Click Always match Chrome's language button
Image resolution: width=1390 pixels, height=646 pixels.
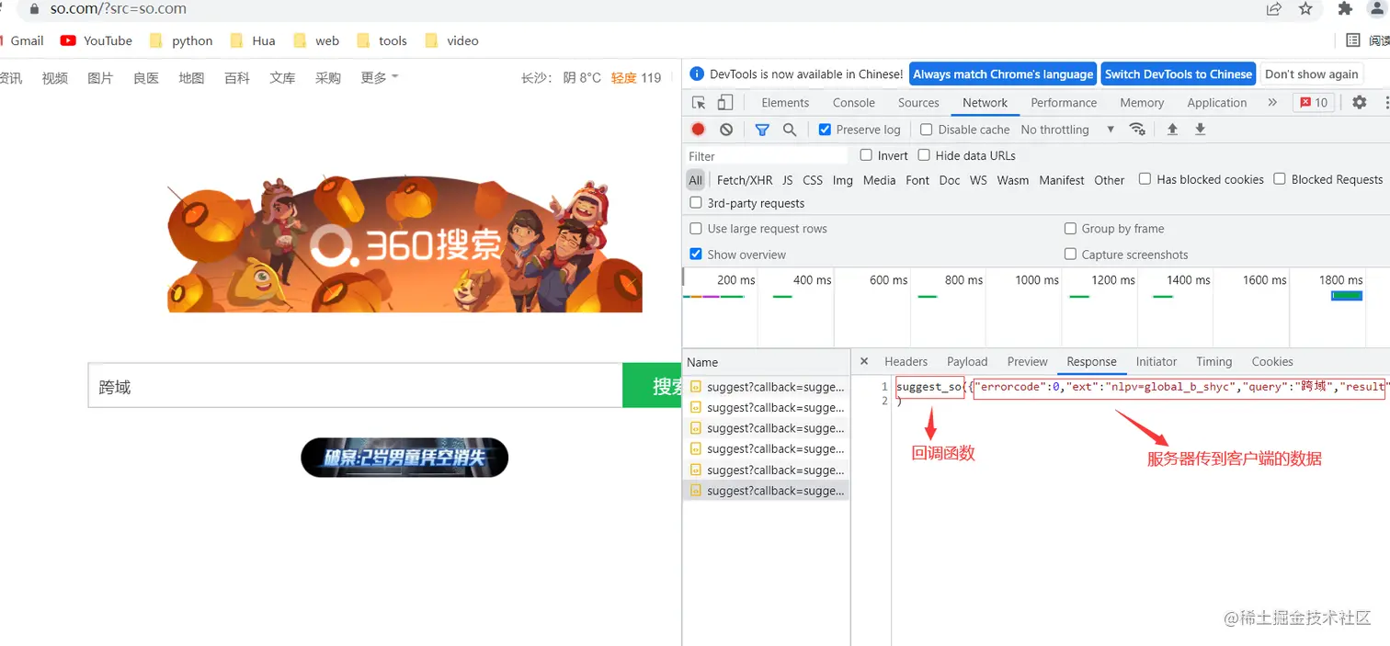[x=1003, y=74]
